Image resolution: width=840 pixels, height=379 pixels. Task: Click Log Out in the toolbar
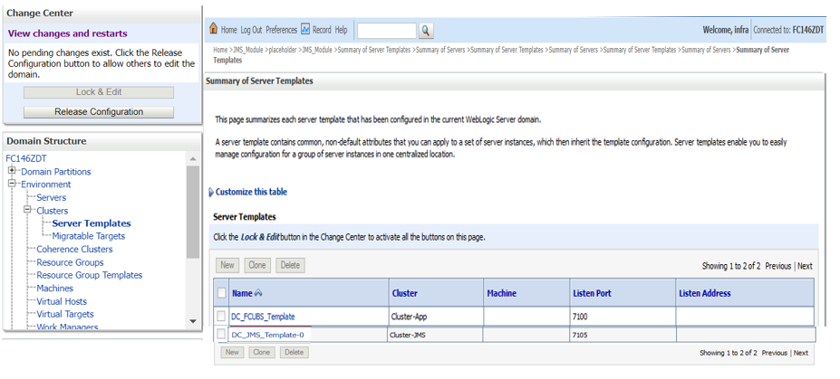pyautogui.click(x=251, y=30)
